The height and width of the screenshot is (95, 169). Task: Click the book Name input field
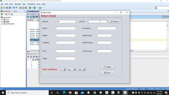point(66,28)
